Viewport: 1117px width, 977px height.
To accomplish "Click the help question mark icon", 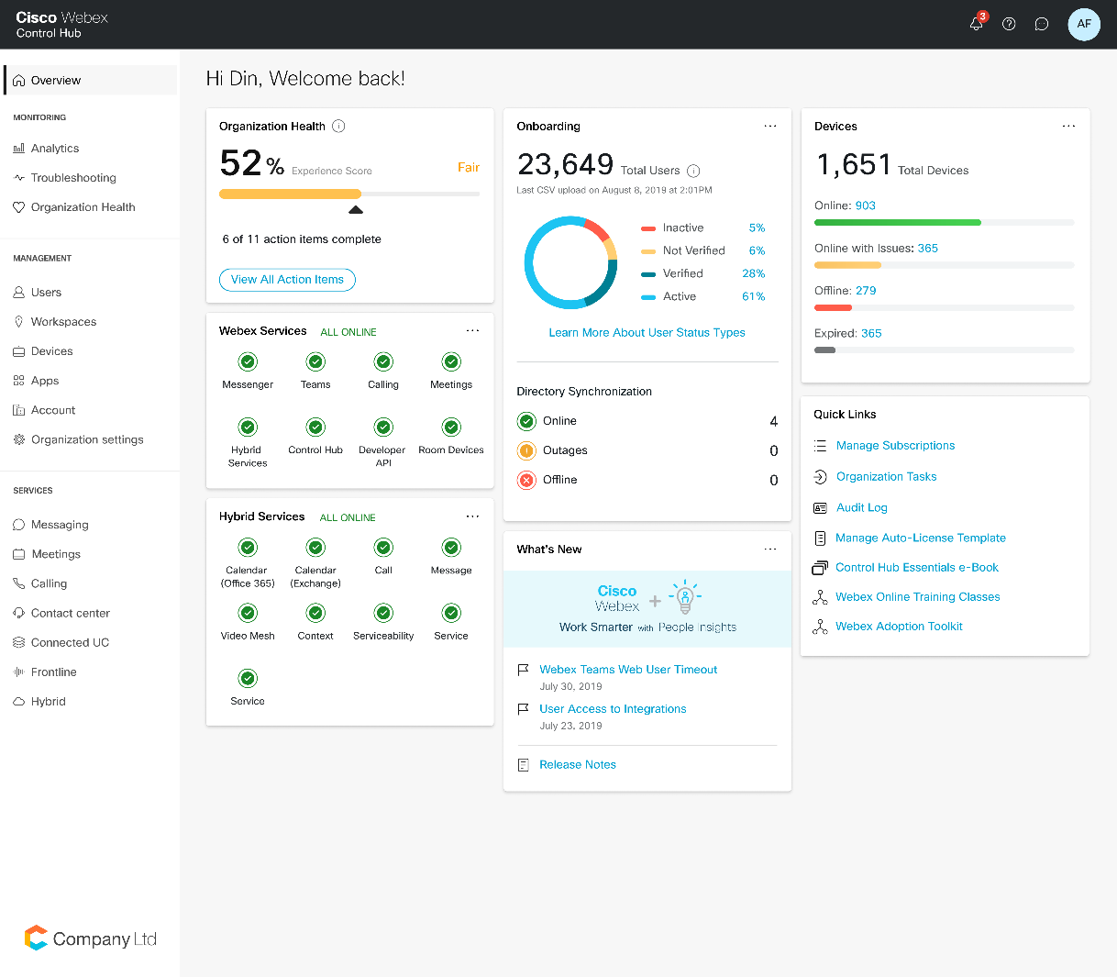I will pyautogui.click(x=1009, y=24).
